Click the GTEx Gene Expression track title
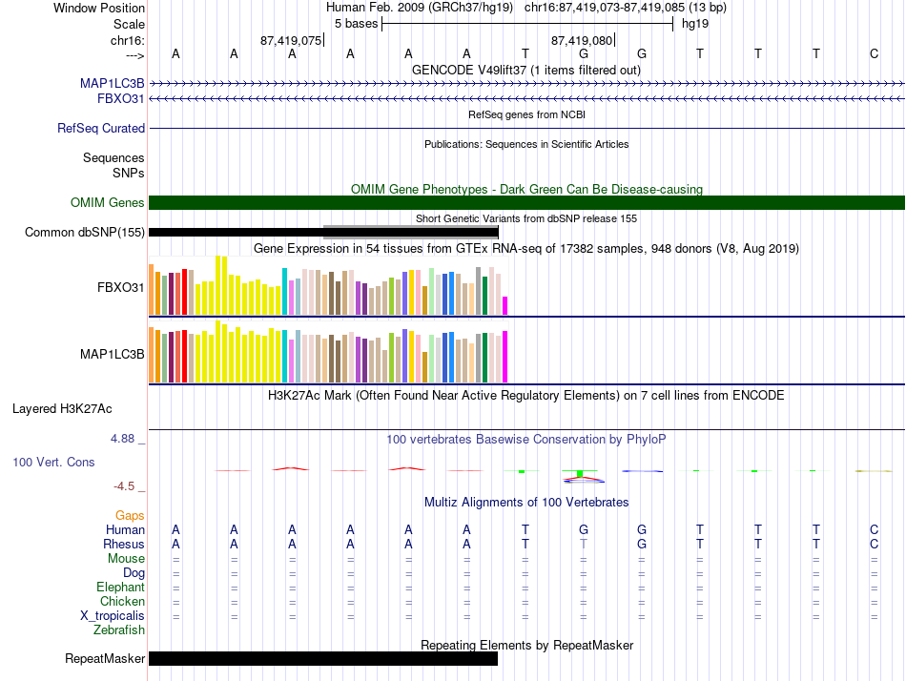The width and height of the screenshot is (906, 681). [526, 249]
